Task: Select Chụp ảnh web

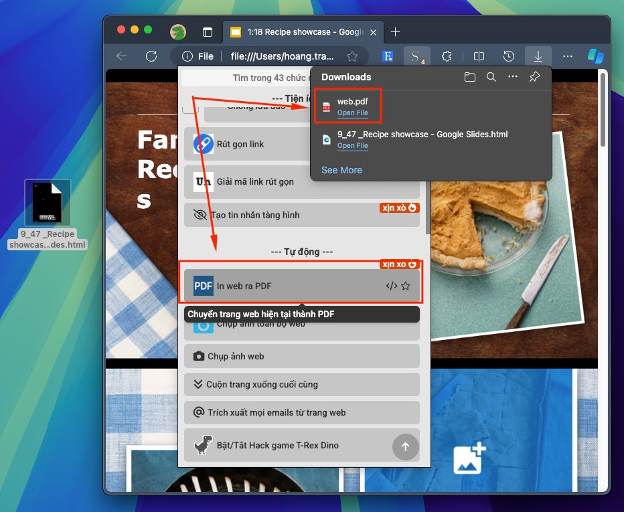Action: (302, 356)
